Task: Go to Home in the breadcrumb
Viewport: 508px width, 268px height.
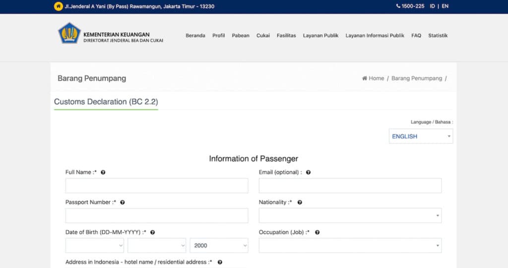Action: tap(376, 78)
